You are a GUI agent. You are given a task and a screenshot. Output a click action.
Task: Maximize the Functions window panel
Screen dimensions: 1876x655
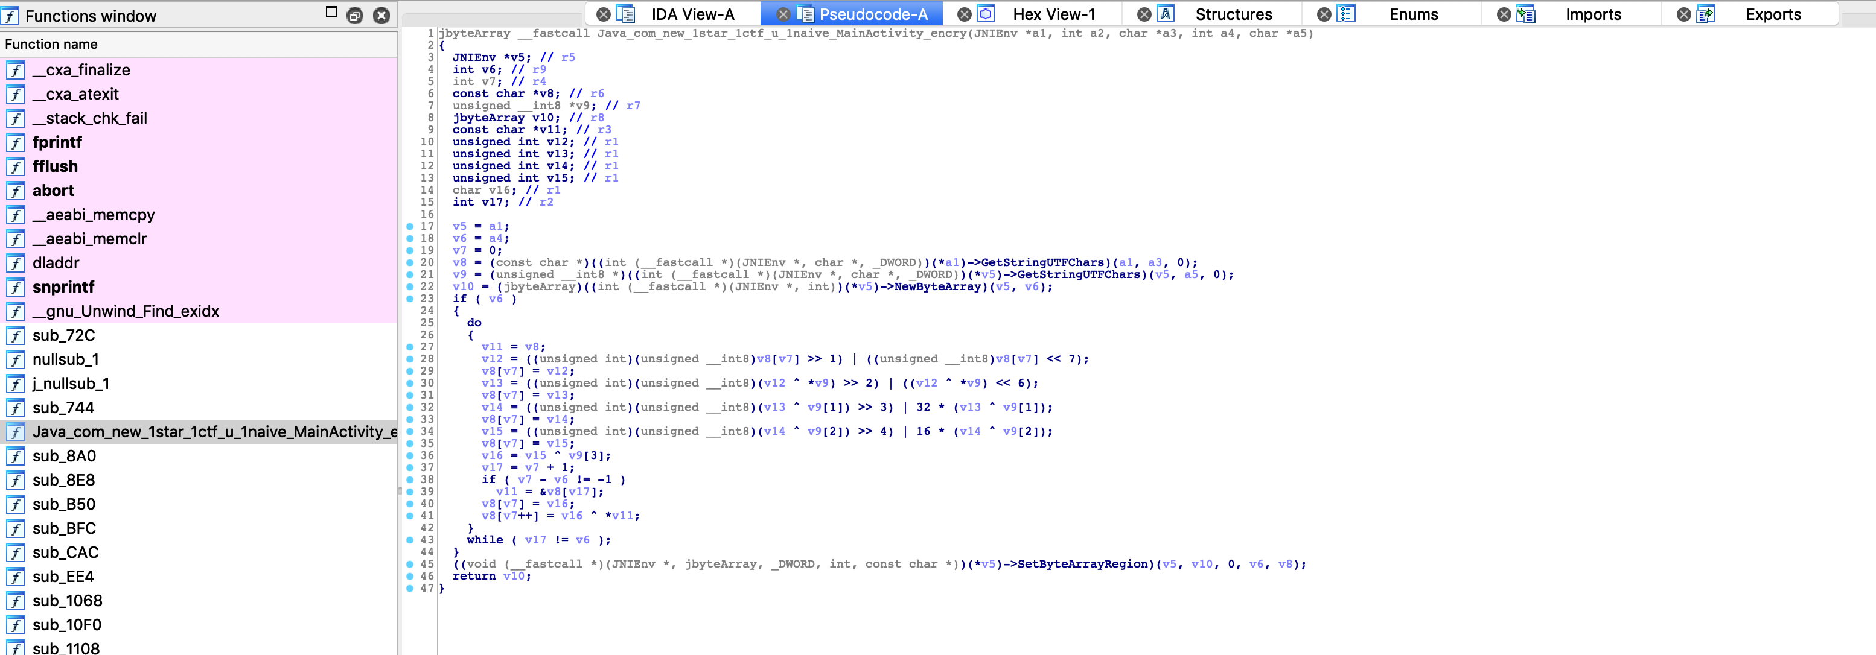[331, 11]
